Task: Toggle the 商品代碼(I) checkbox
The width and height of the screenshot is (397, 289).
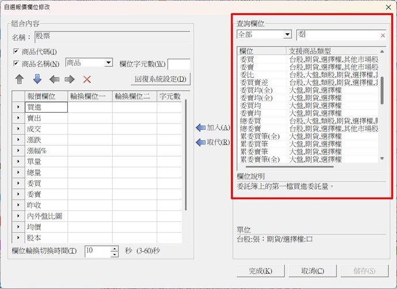Action: [x=16, y=52]
